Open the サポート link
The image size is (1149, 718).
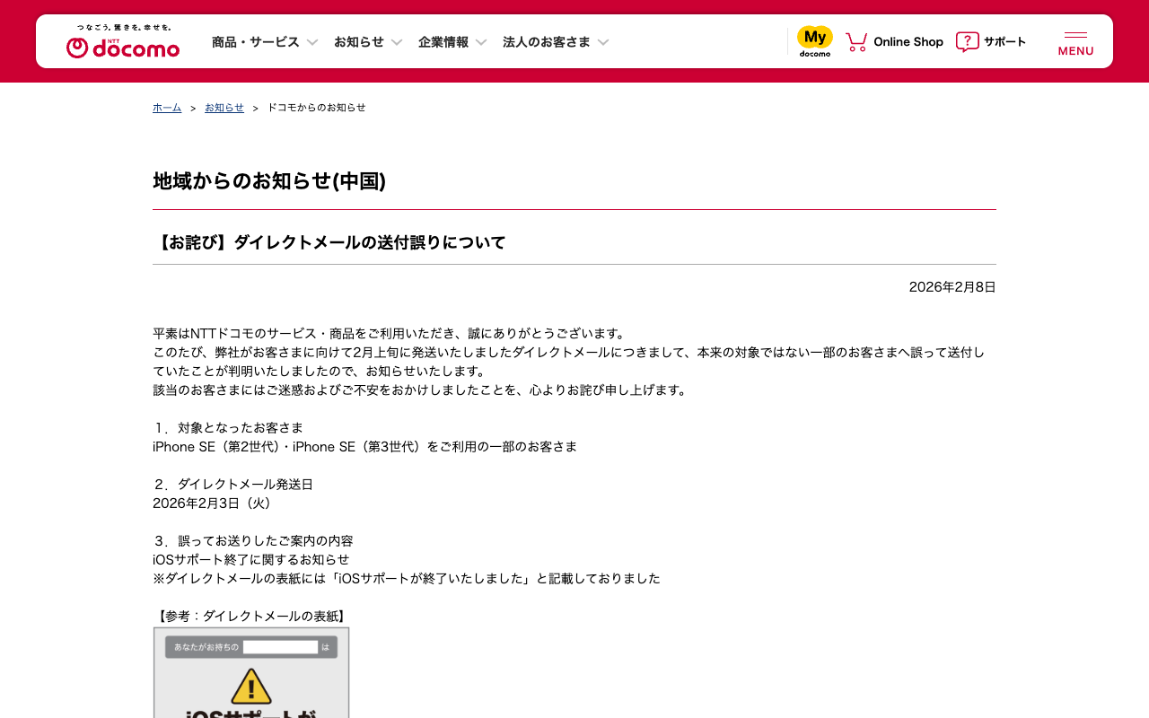(1004, 42)
